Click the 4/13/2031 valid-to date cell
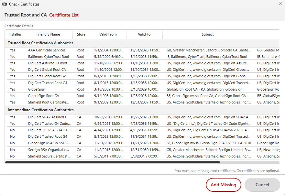 point(145,130)
